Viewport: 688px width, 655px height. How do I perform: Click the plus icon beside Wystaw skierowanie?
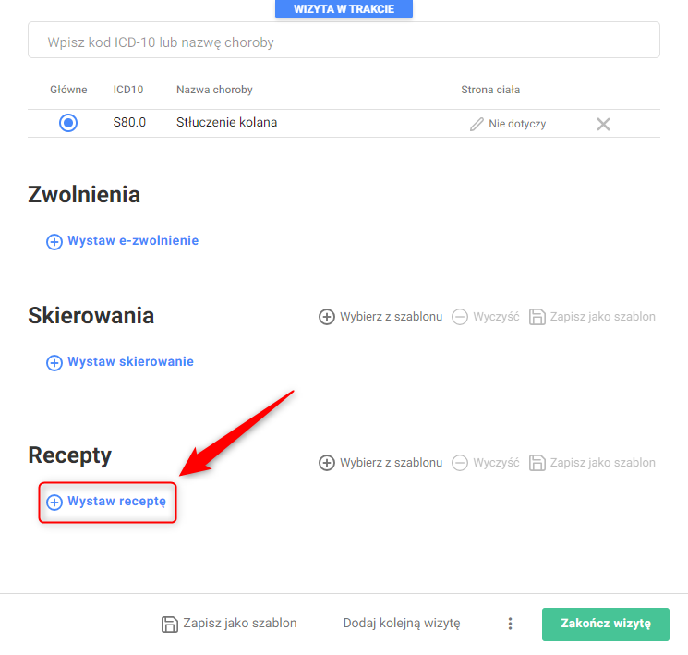54,363
